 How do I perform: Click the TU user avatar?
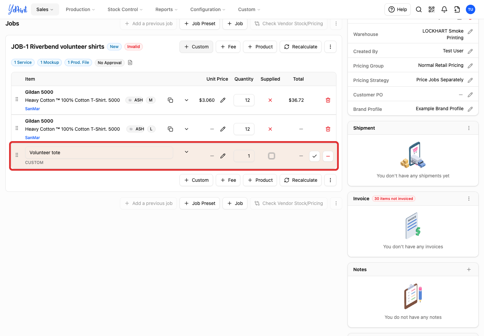point(471,9)
